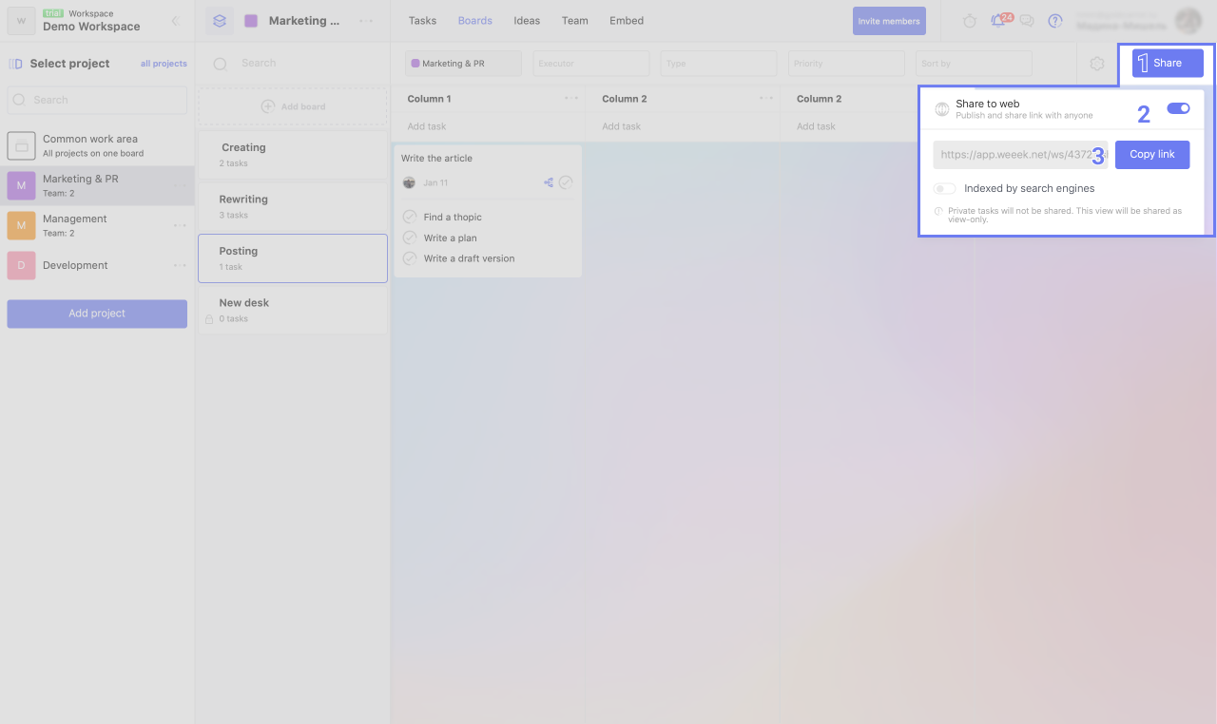Open the Sort by dropdown
Screen dimensions: 1217x724
(x=973, y=64)
